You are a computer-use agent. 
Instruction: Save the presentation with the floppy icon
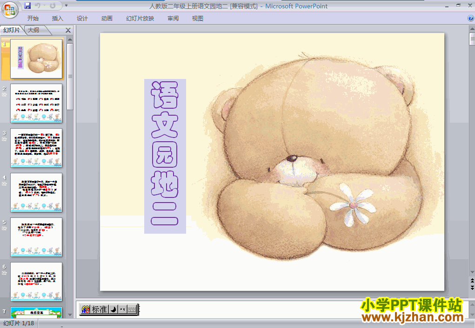click(27, 6)
